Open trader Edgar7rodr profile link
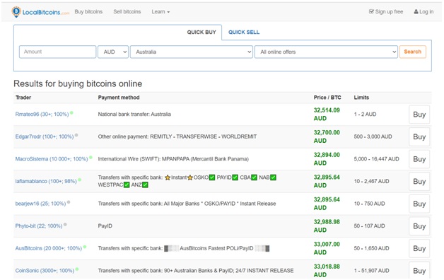This screenshot has height=280, width=444. 45,136
